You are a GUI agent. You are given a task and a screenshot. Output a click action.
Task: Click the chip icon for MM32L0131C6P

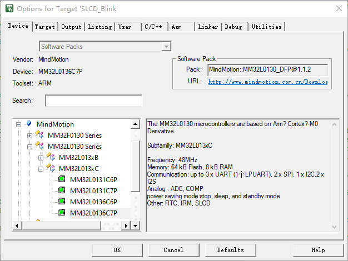pos(62,179)
